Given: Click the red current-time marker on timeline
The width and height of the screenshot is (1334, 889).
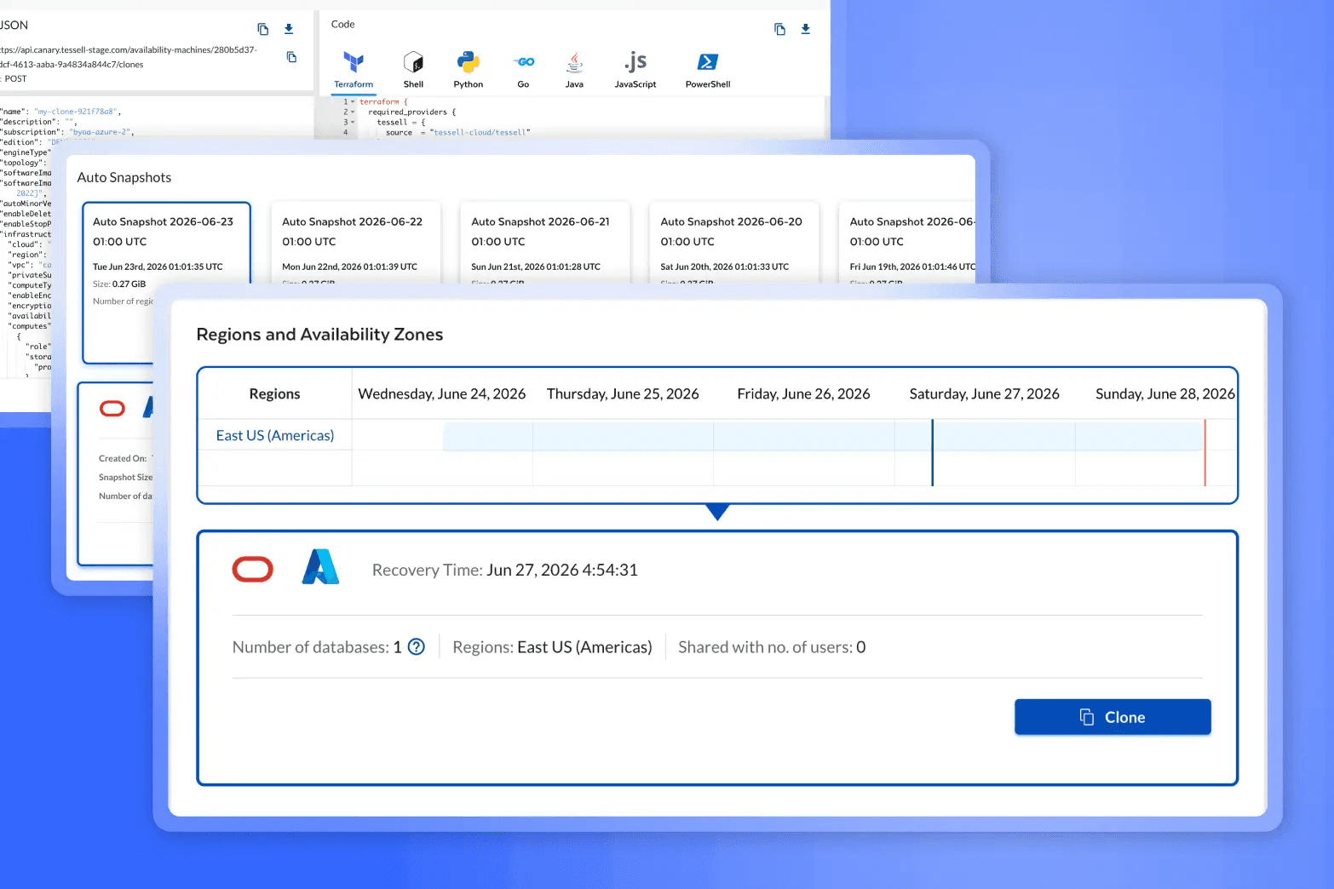Looking at the screenshot, I should pyautogui.click(x=1205, y=452).
